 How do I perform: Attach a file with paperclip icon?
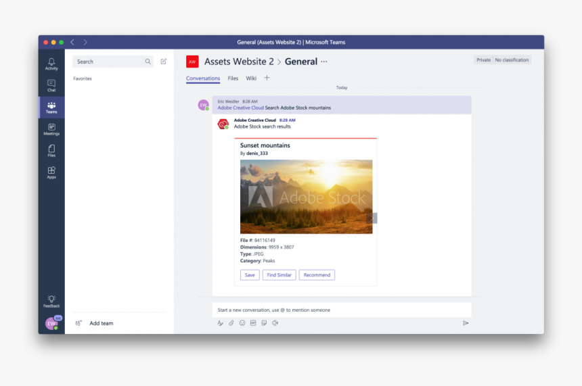pos(231,323)
